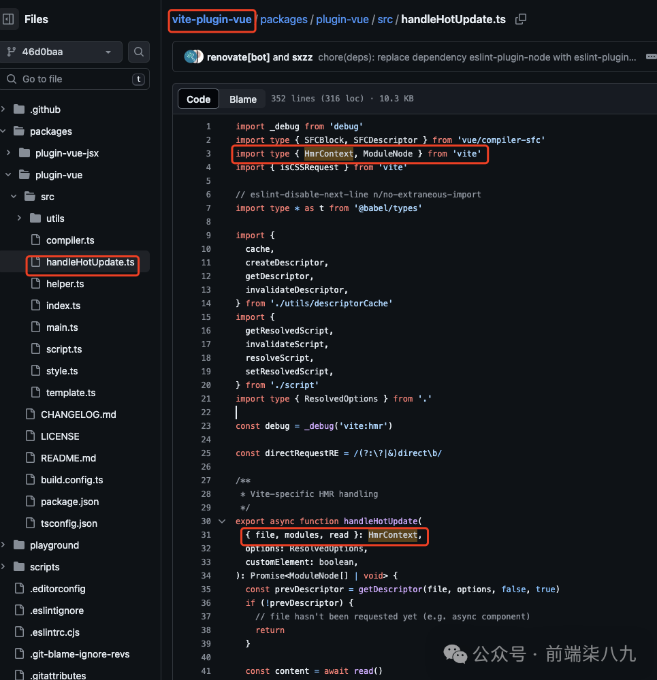657x680 pixels.
Task: Collapse the plugin-vue folder chevron
Action: [x=8, y=175]
